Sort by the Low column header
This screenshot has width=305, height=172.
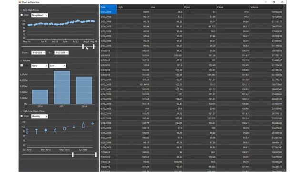[167, 7]
